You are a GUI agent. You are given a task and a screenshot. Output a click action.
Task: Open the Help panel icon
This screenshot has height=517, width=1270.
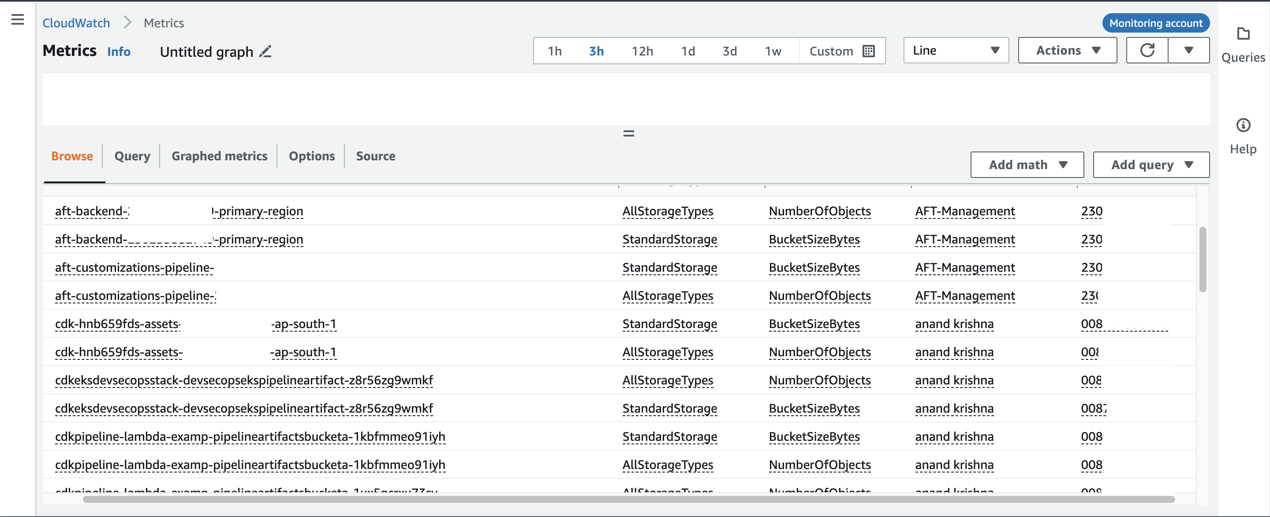(x=1243, y=125)
